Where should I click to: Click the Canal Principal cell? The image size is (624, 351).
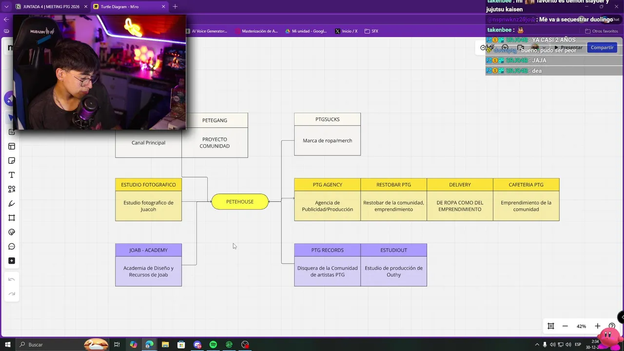[x=148, y=143]
